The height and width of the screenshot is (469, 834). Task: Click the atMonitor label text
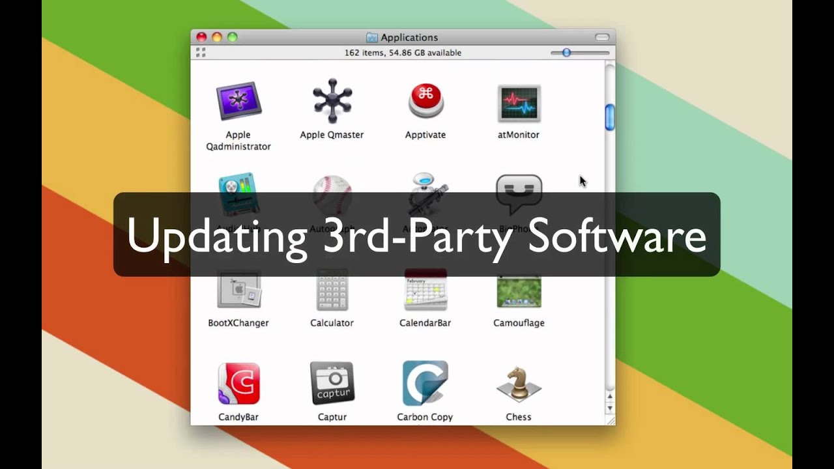coord(519,135)
